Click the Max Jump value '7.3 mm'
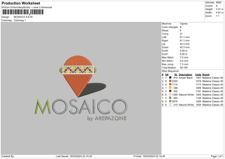Screen dimensions: 225x159 click(x=184, y=64)
